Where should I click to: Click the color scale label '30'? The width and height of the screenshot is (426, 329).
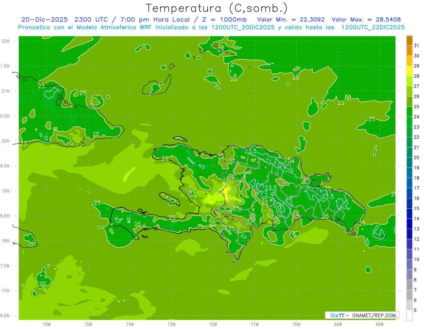point(416,56)
